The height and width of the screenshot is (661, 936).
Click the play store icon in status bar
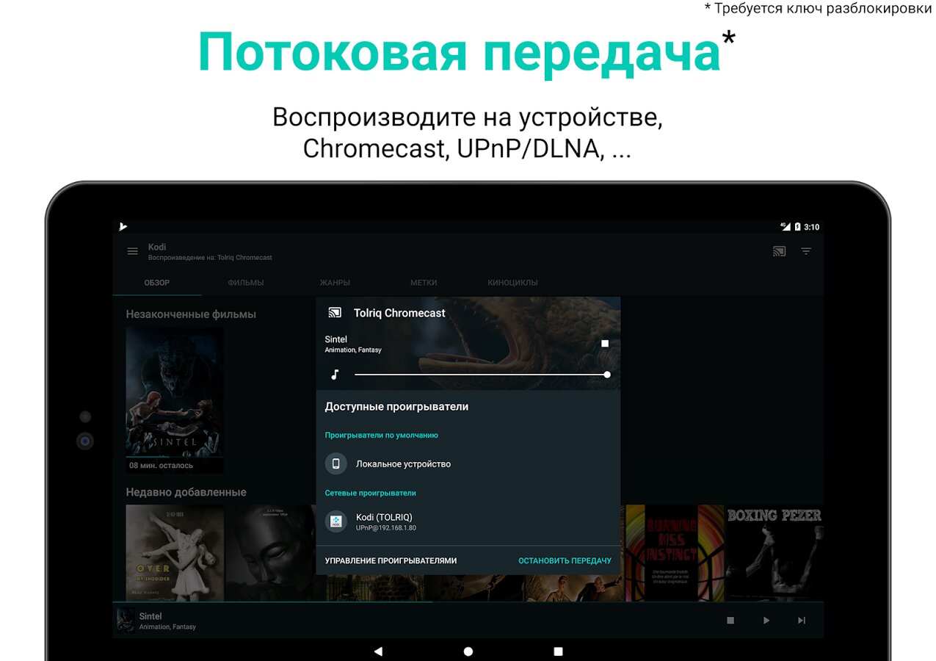pyautogui.click(x=123, y=227)
